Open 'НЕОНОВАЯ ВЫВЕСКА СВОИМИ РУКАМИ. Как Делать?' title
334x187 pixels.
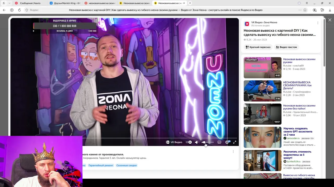[297, 85]
